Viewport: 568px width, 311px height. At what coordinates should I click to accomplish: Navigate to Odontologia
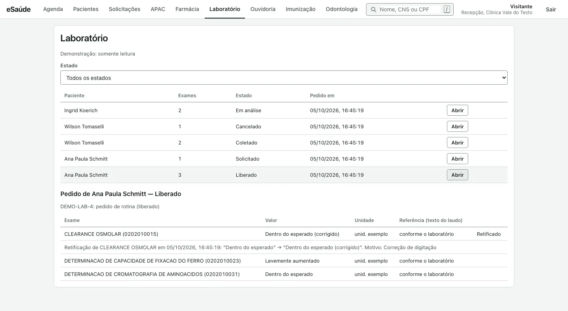342,9
